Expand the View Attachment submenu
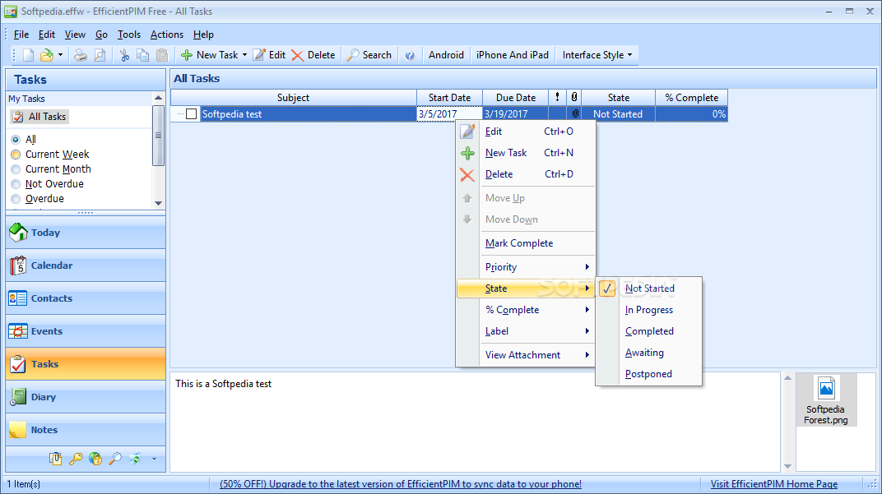Image resolution: width=882 pixels, height=494 pixels. (526, 354)
